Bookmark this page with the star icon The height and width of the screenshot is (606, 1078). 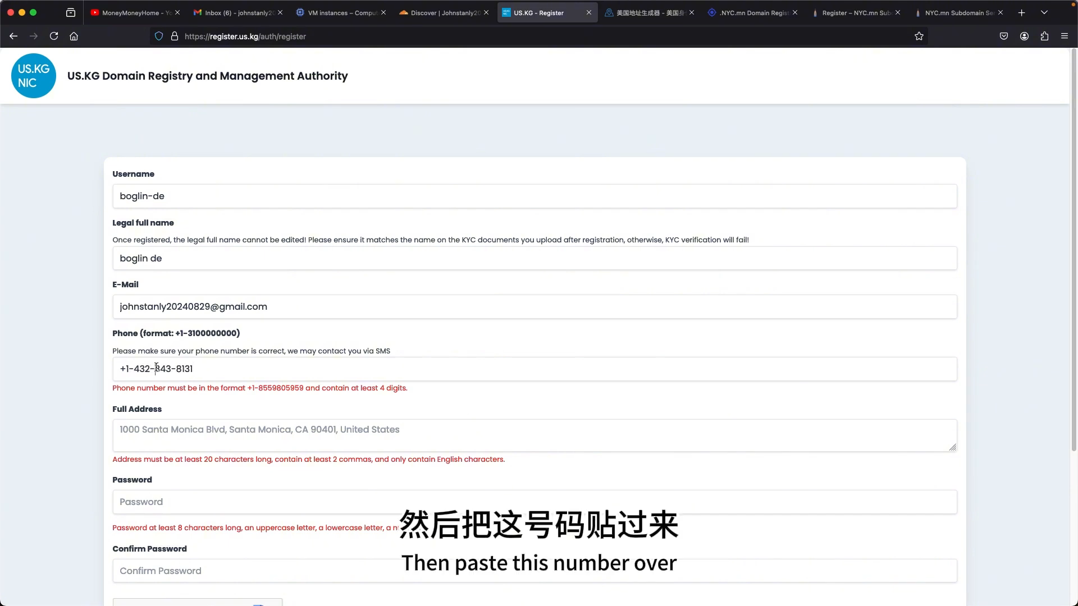tap(919, 36)
